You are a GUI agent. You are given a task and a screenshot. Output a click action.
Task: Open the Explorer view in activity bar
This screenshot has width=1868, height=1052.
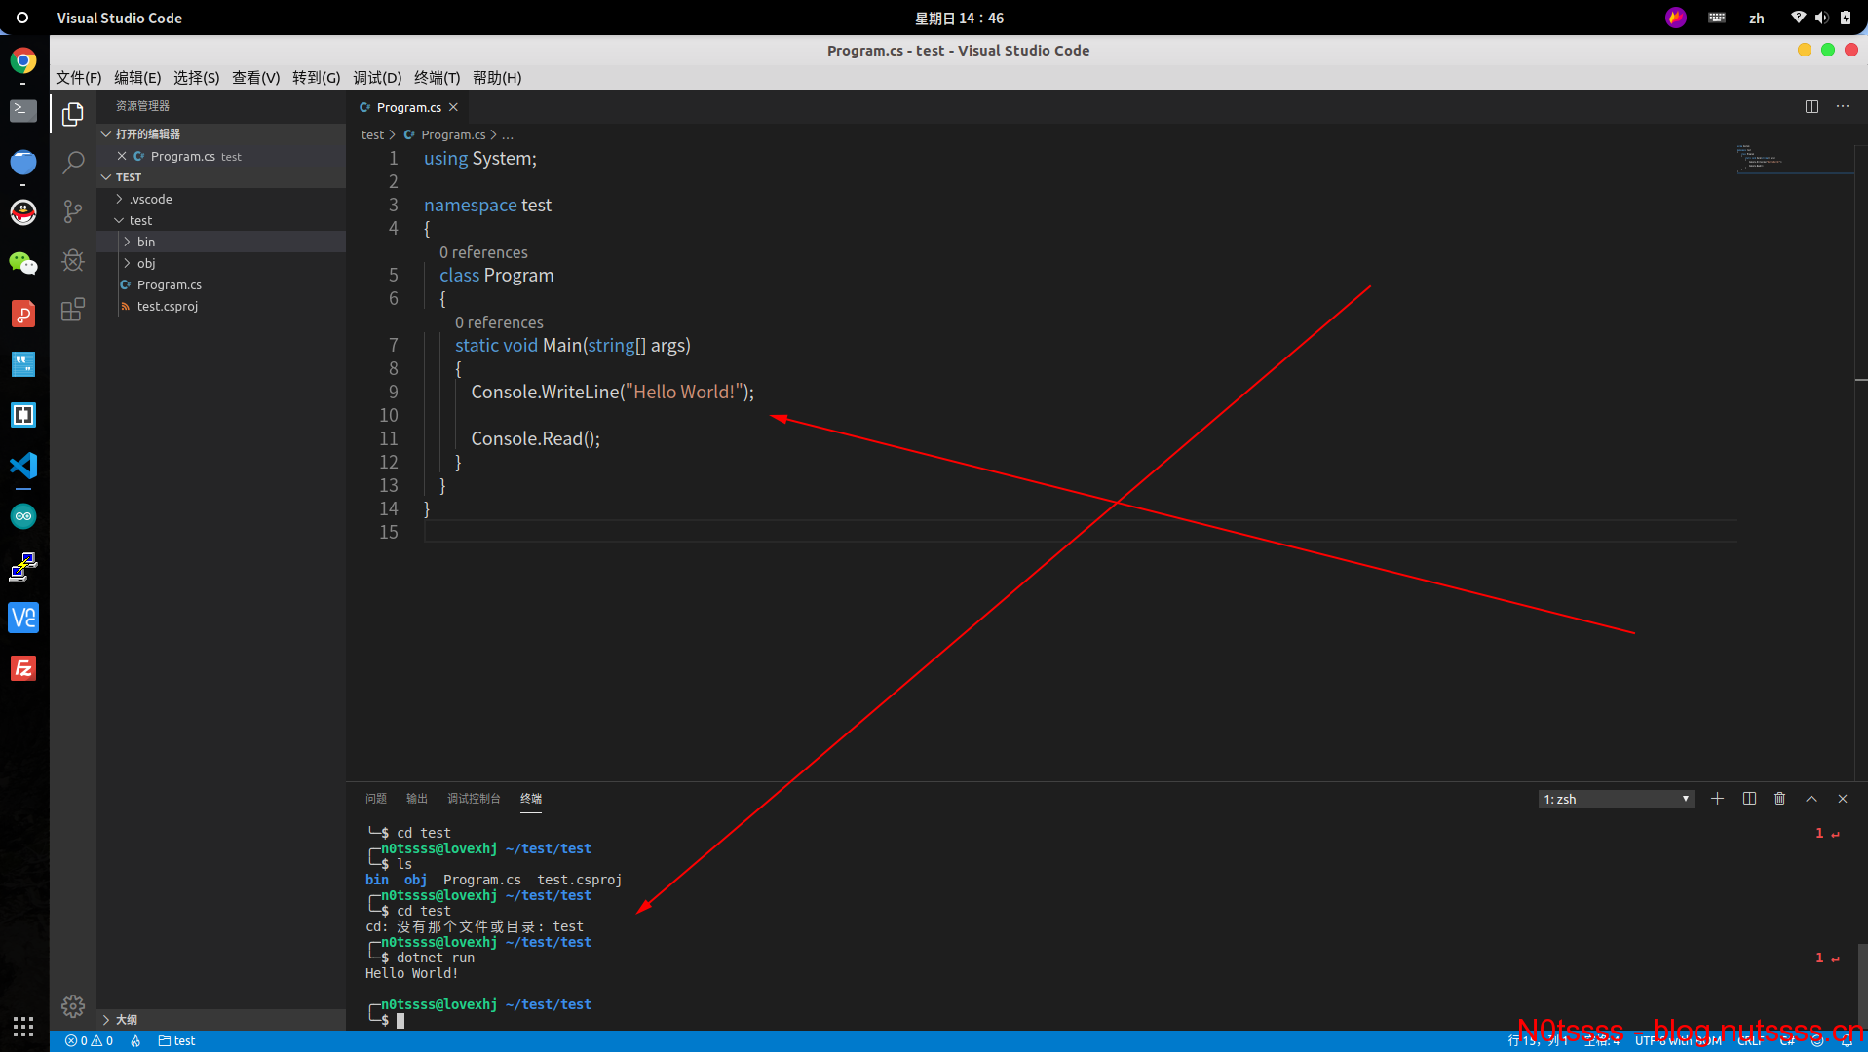[x=73, y=114]
